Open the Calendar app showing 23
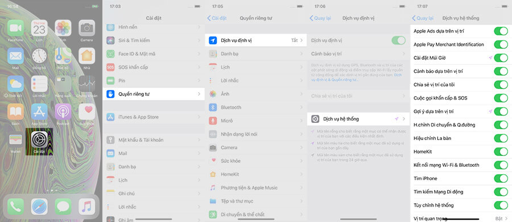Image resolution: width=512 pixels, height=222 pixels. [x=39, y=28]
